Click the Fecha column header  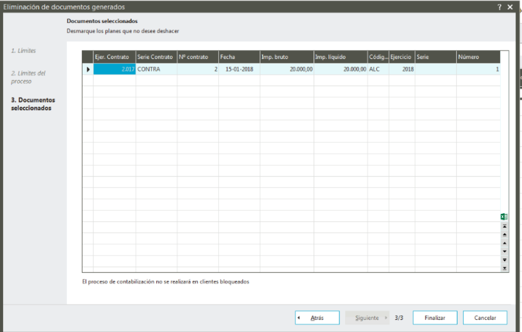pyautogui.click(x=239, y=57)
